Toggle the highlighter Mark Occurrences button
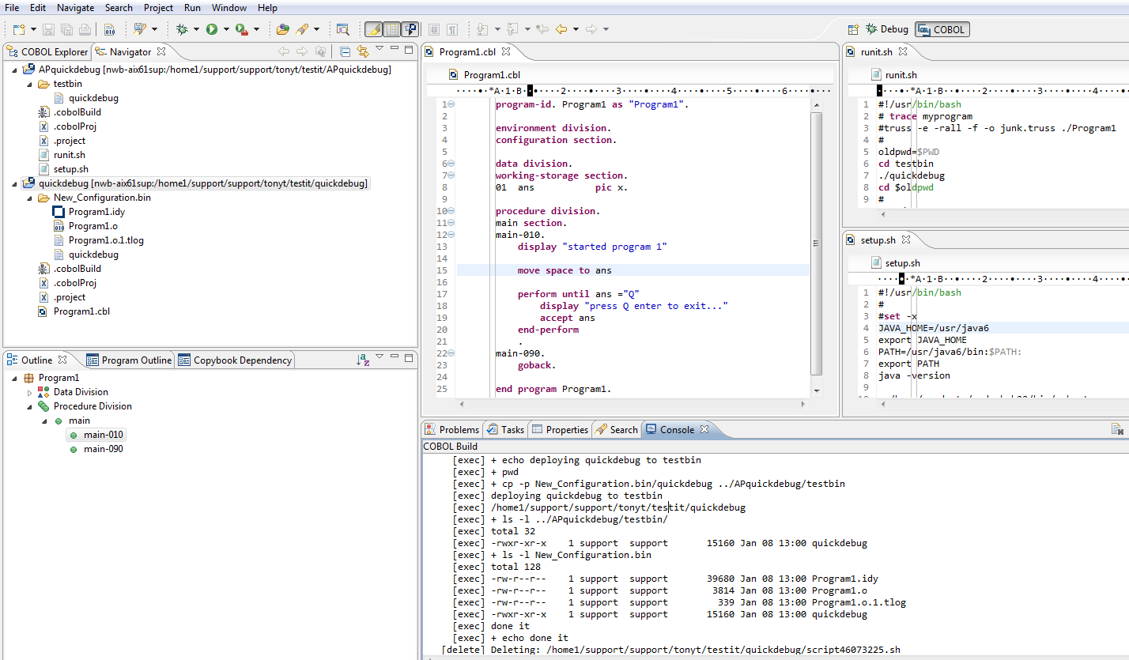Image resolution: width=1129 pixels, height=660 pixels. pos(373,29)
